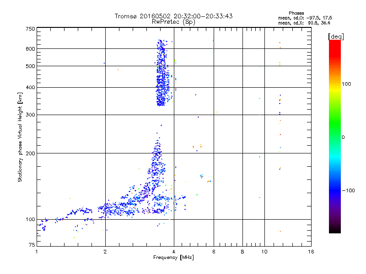Click the 'Phases' header text
The width and height of the screenshot is (366, 274).
coord(296,13)
